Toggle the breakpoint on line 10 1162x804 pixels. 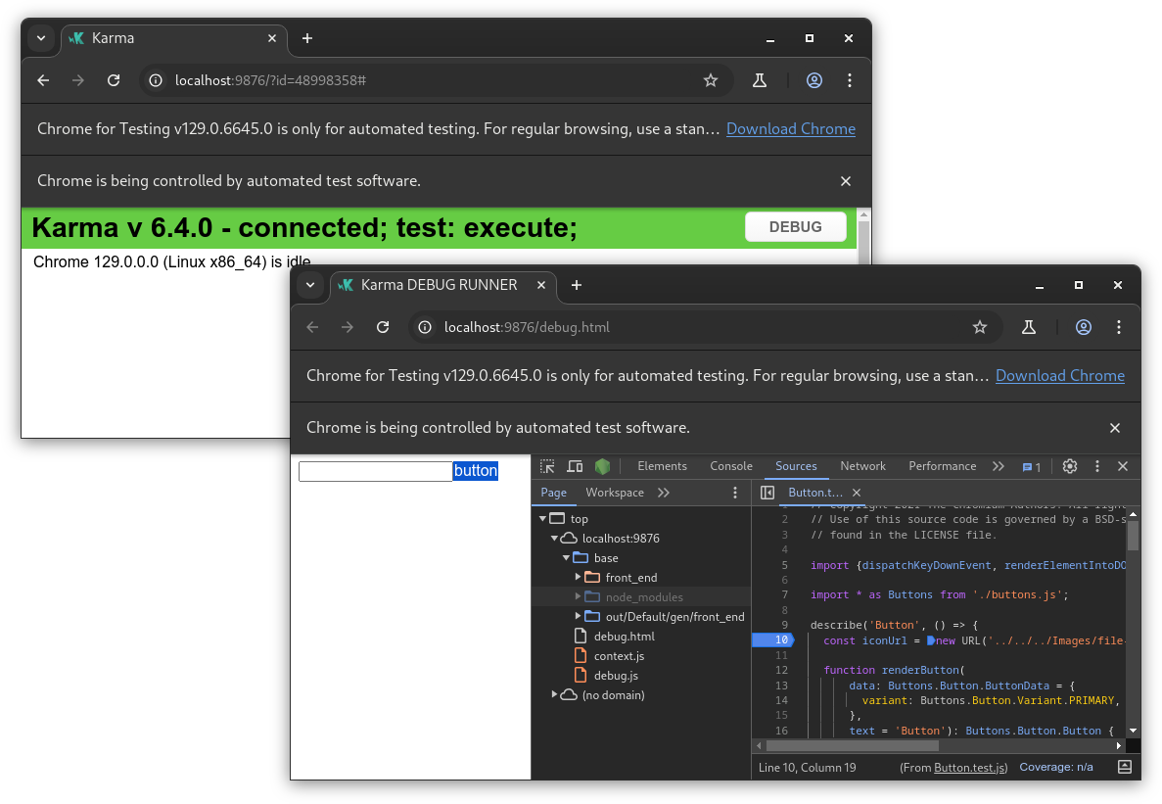tap(771, 640)
